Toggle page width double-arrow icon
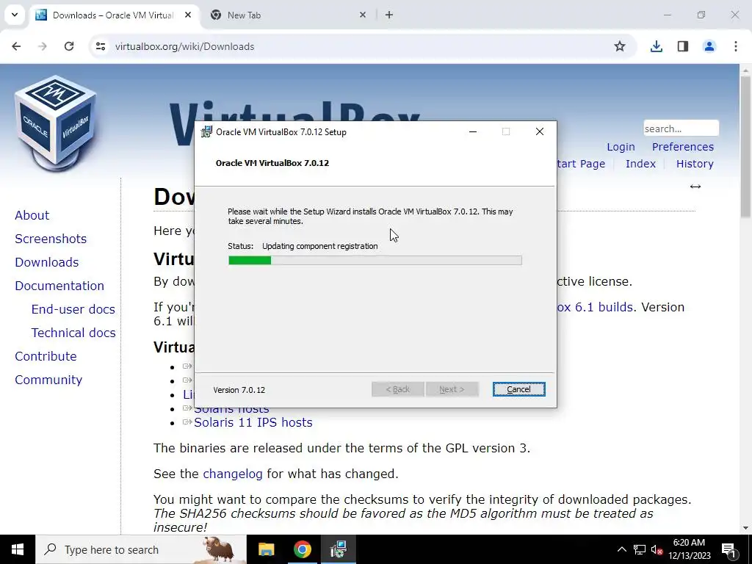The width and height of the screenshot is (752, 564). 695,187
